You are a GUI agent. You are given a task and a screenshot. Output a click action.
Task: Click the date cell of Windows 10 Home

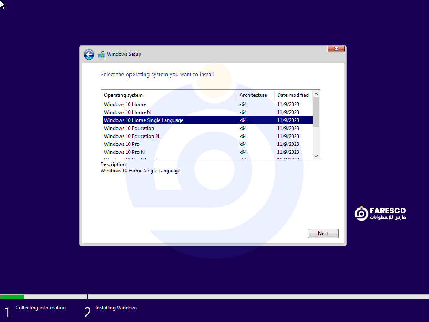coord(288,104)
